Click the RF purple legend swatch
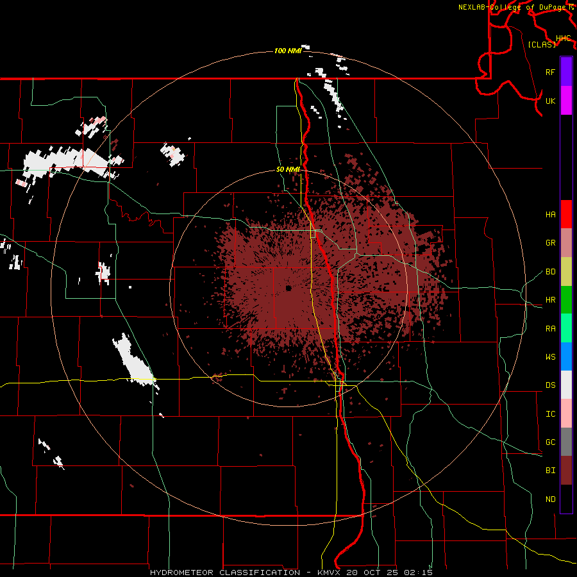This screenshot has width=577, height=577. coord(566,72)
